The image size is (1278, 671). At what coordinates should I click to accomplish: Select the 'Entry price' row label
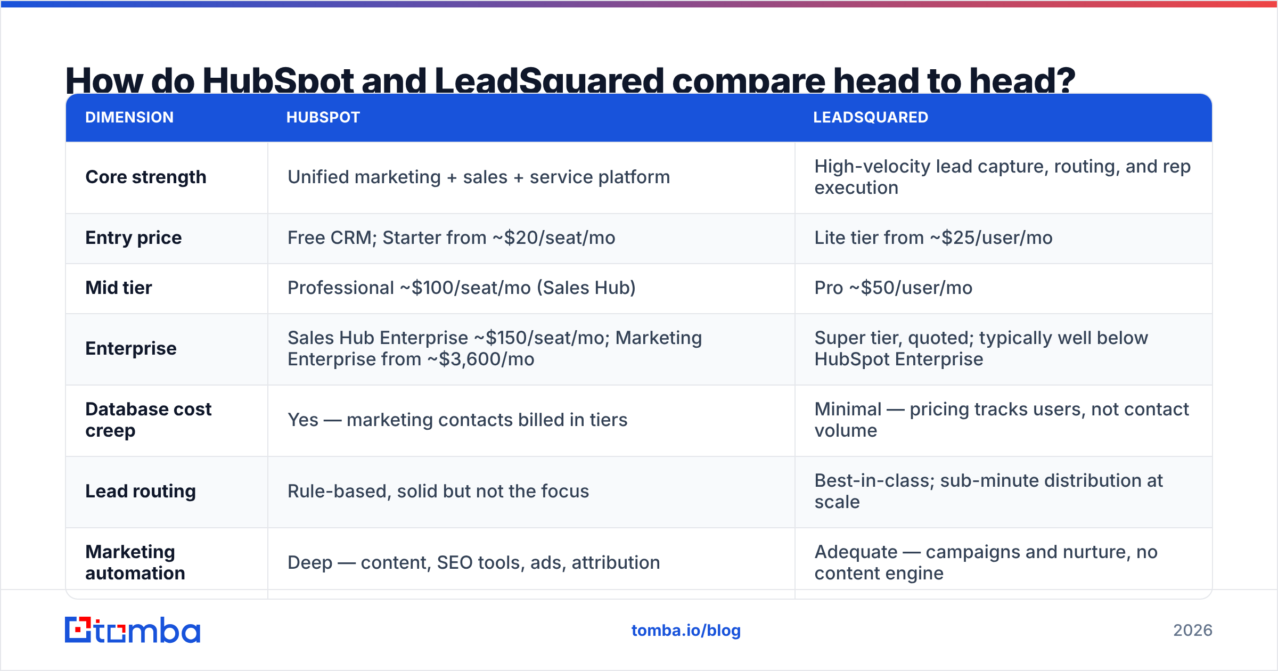(134, 238)
